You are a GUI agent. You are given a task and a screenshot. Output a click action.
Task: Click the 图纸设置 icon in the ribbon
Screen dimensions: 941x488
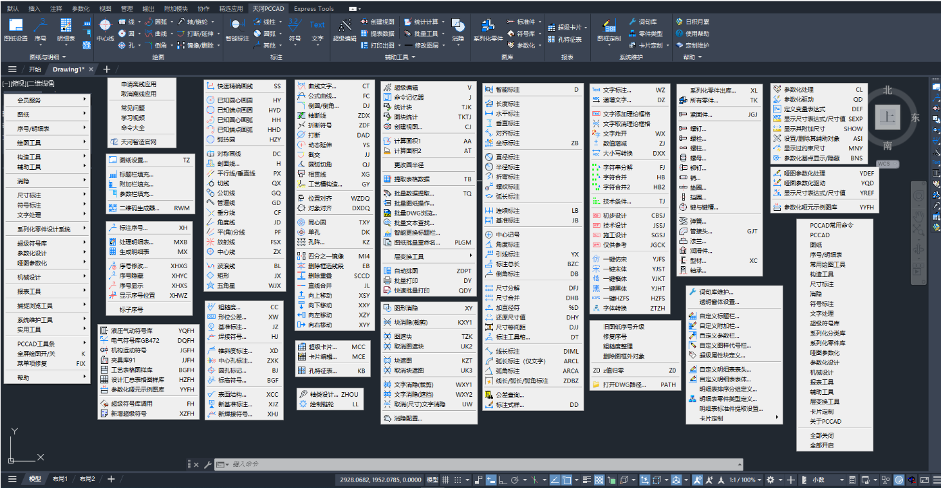point(15,30)
